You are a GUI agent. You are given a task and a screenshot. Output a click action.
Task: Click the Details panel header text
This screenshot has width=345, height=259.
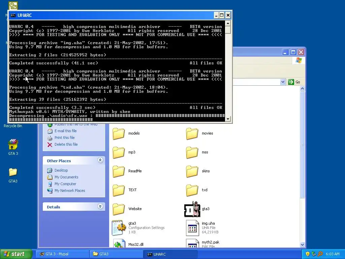pos(54,207)
